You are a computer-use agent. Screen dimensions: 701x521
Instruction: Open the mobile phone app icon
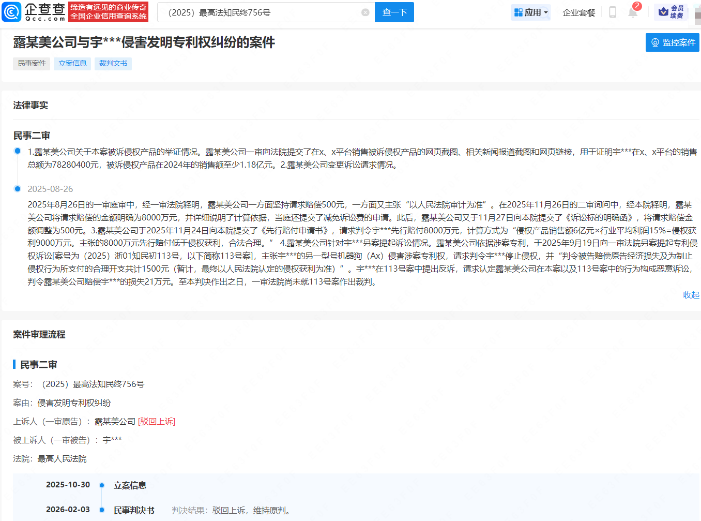pyautogui.click(x=613, y=12)
